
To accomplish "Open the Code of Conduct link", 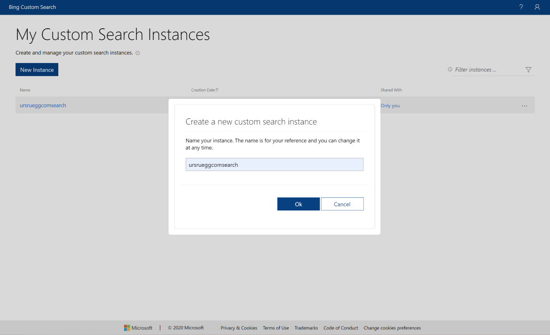I will [x=341, y=328].
